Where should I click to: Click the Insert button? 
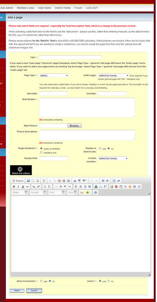17,291
